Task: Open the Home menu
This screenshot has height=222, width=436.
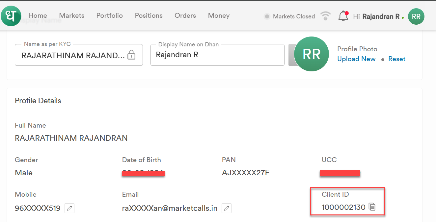Action: pyautogui.click(x=38, y=15)
